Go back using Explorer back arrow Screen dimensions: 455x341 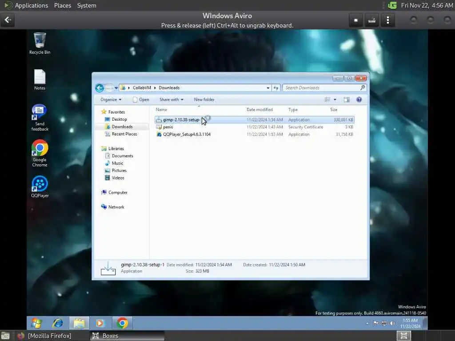100,88
